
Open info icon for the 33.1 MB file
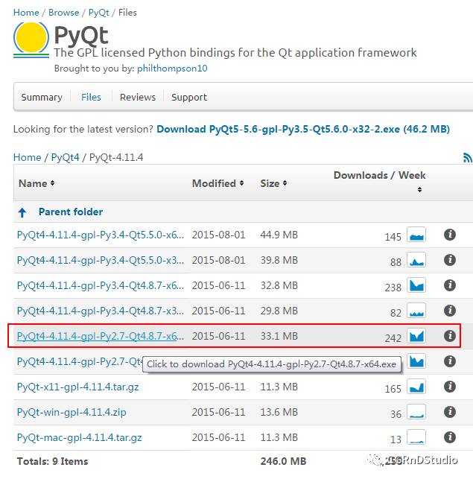pyautogui.click(x=449, y=336)
